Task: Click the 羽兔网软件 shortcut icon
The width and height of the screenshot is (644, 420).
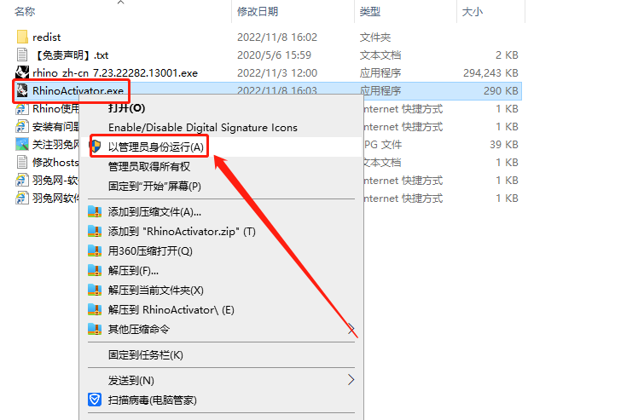Action: tap(22, 198)
